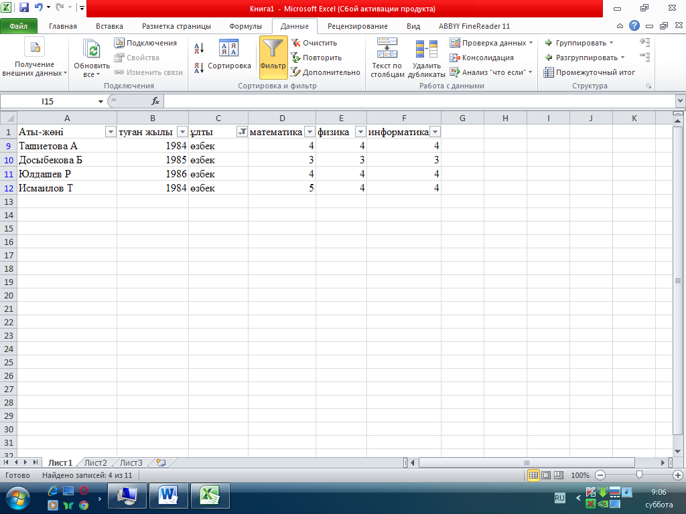Open the Excel Help
This screenshot has height=514, width=686.
(x=634, y=26)
